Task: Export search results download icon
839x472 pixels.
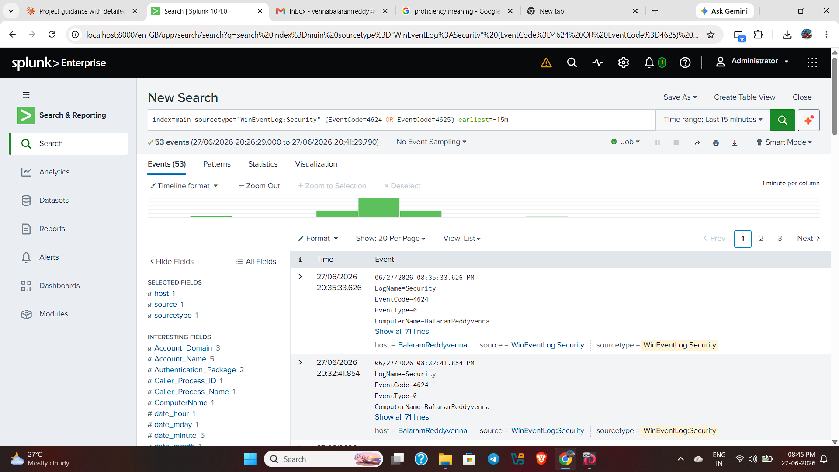Action: pos(735,142)
